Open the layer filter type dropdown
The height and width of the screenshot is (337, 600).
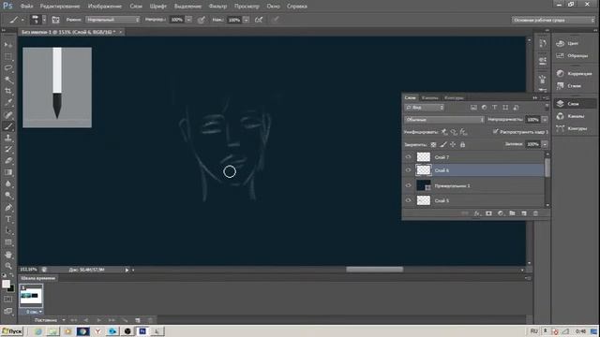pos(424,108)
